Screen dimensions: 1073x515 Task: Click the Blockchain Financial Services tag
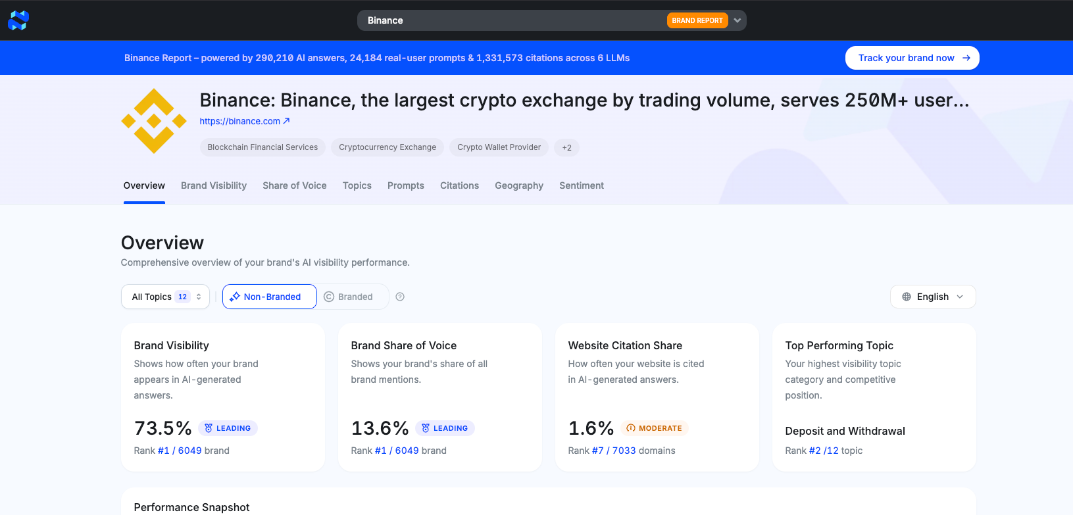(x=262, y=147)
